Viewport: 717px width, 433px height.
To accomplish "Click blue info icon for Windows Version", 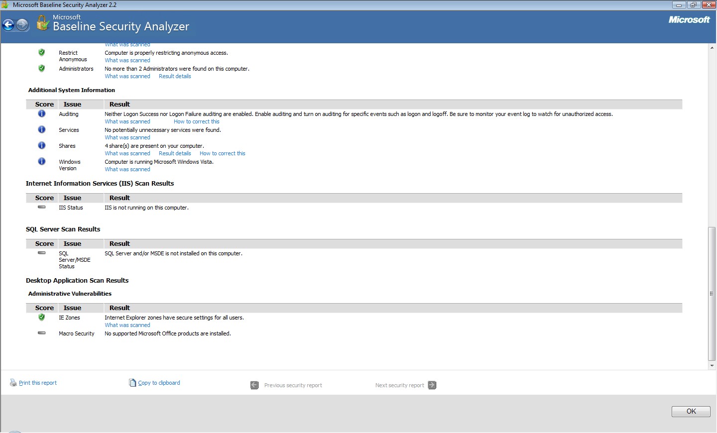I will [x=42, y=161].
